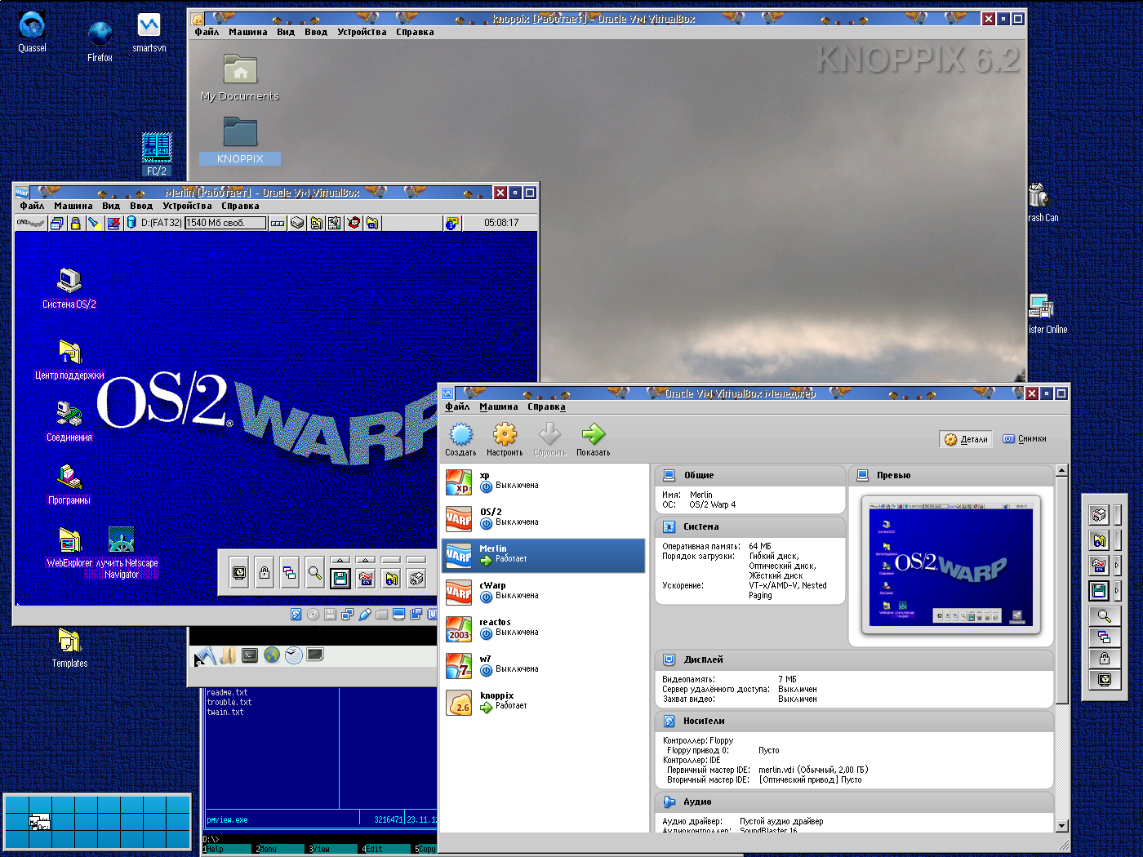This screenshot has width=1143, height=857.
Task: Select the cWarp virtual machine
Action: (x=543, y=591)
